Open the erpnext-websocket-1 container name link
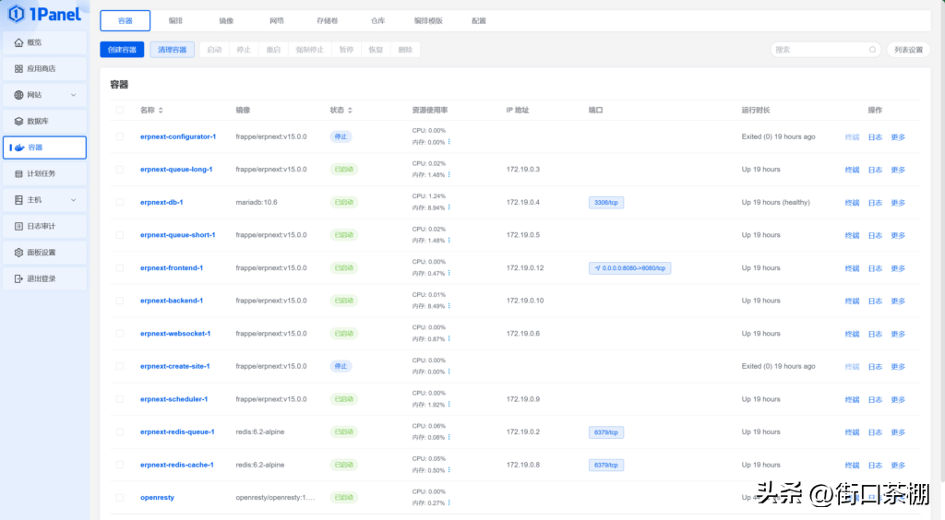Image resolution: width=945 pixels, height=520 pixels. pos(175,334)
